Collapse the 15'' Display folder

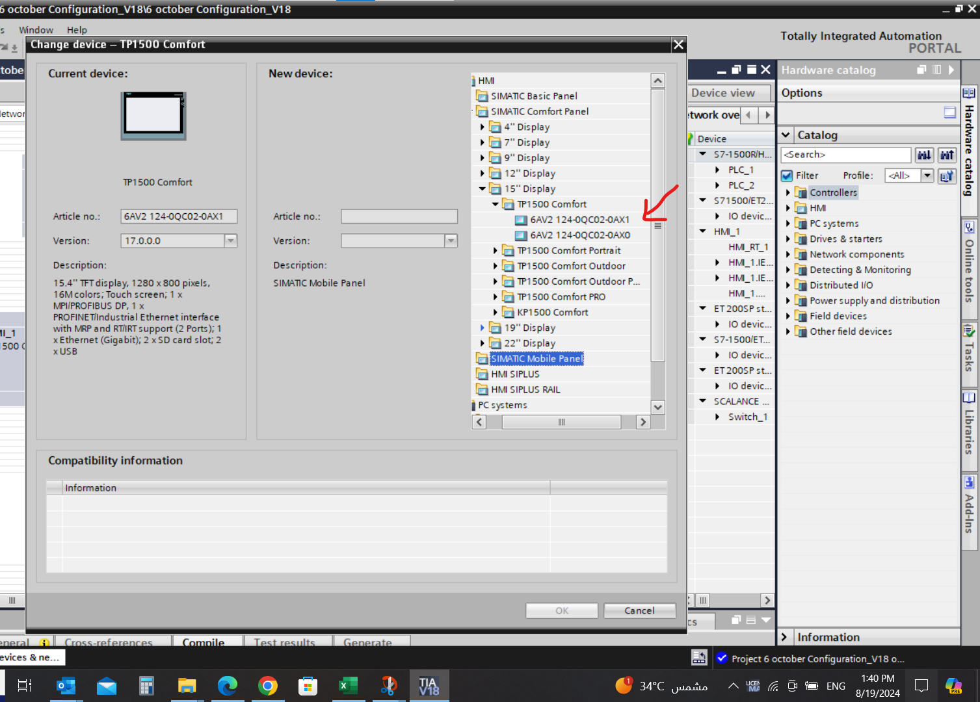click(x=483, y=189)
